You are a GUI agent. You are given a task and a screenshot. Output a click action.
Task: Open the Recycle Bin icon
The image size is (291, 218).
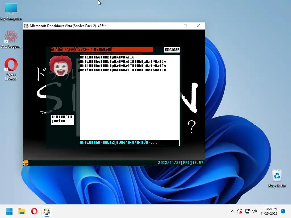[x=277, y=178]
